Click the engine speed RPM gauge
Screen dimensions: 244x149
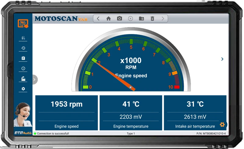click(131, 59)
